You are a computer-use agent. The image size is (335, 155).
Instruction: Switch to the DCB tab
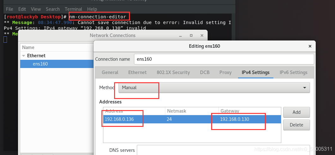pos(205,72)
